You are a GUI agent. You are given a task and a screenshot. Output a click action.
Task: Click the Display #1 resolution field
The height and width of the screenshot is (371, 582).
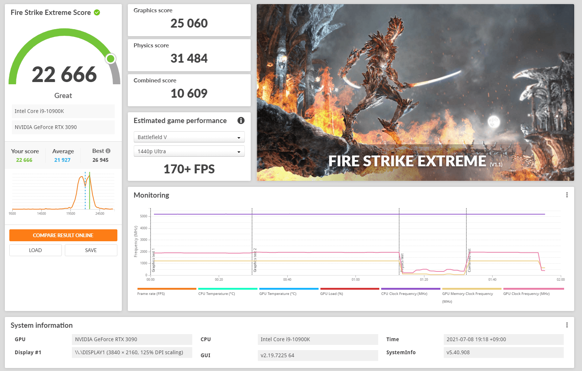[x=132, y=352]
